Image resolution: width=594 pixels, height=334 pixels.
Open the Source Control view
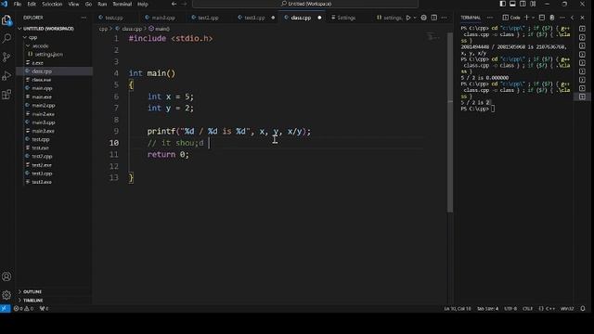pos(6,57)
